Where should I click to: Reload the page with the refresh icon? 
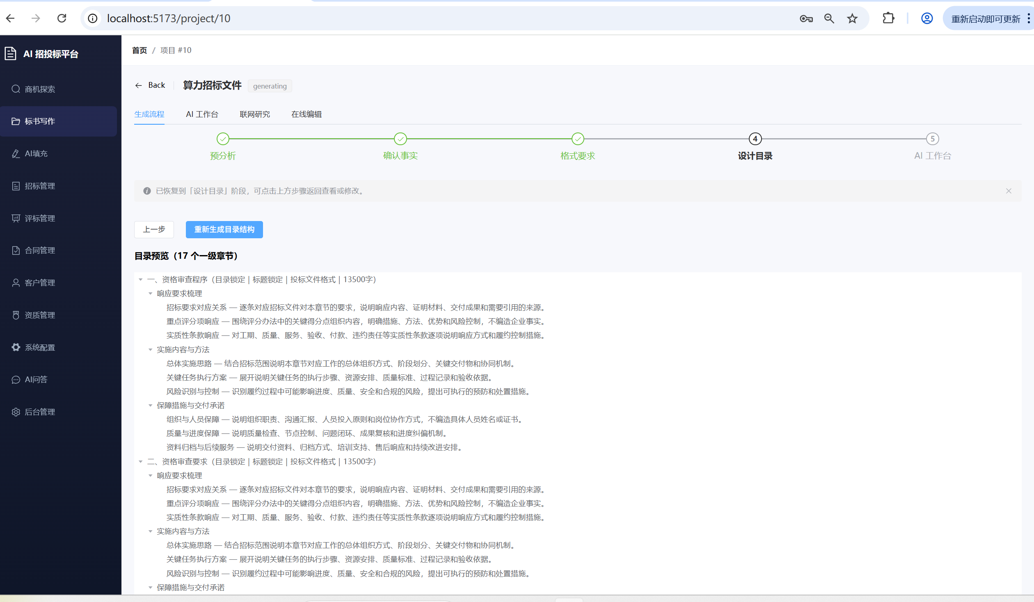(x=62, y=18)
